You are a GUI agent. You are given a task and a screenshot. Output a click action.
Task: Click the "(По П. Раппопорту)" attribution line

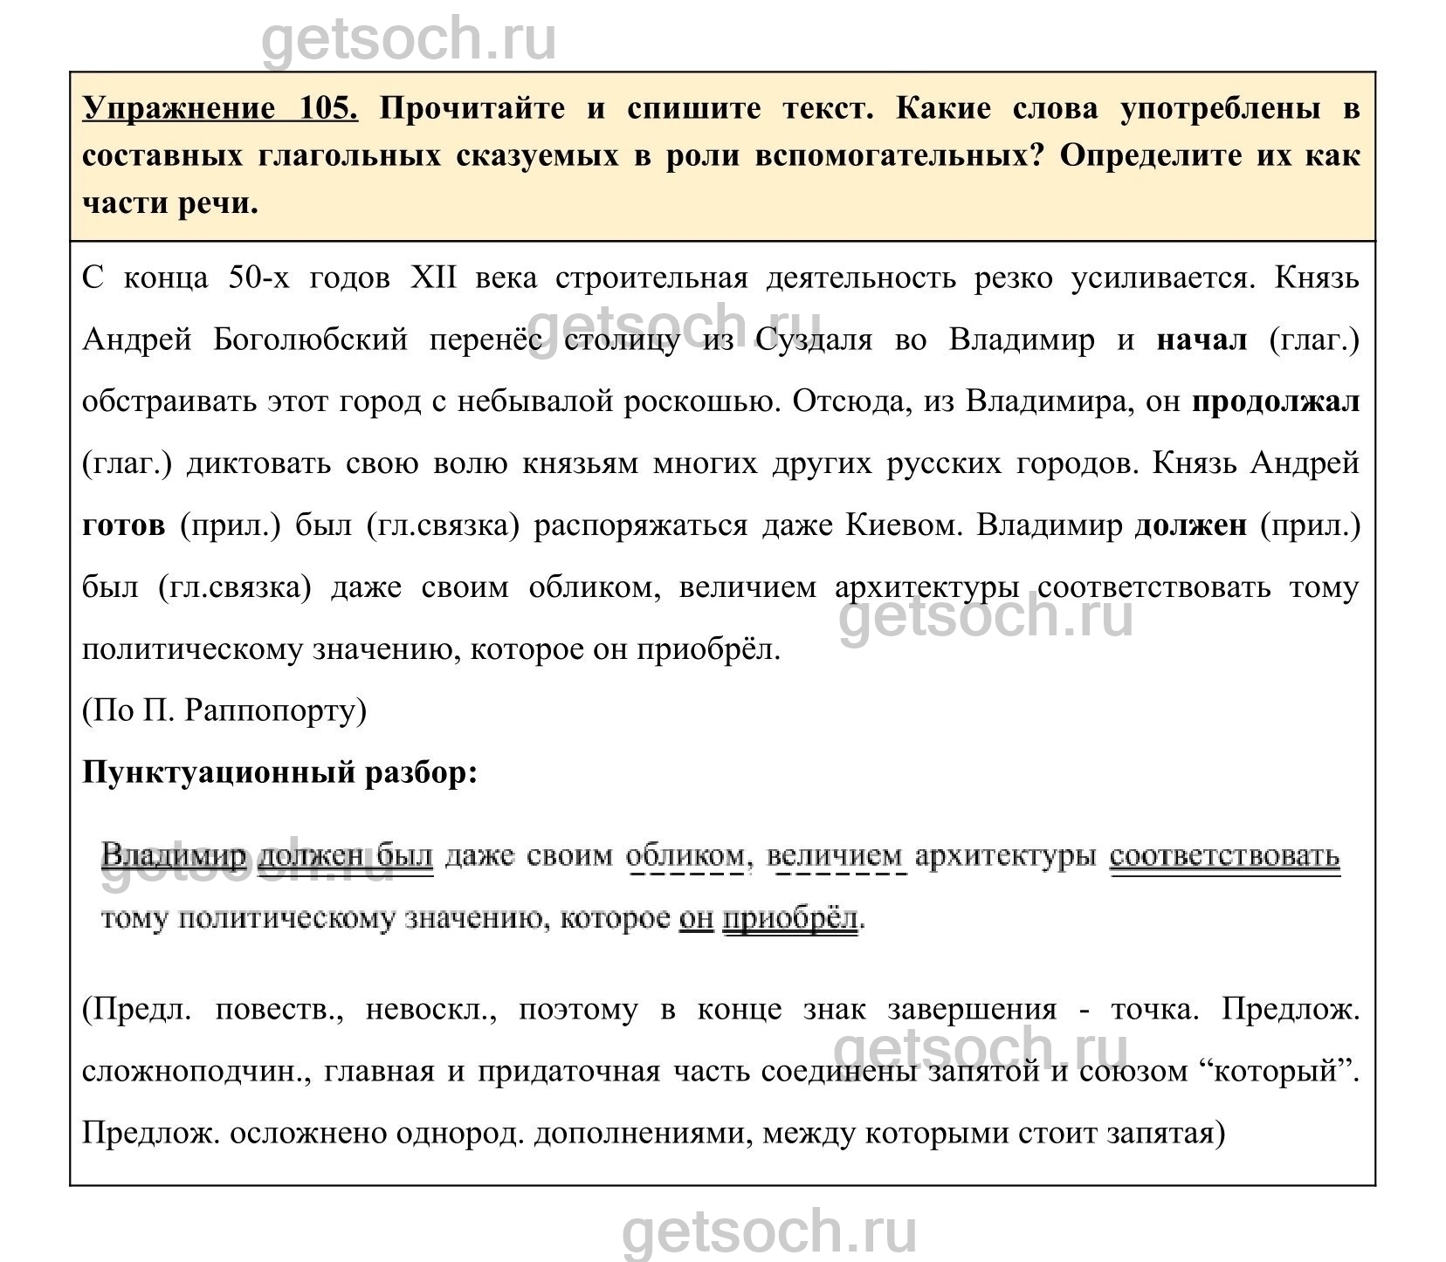[x=224, y=711]
